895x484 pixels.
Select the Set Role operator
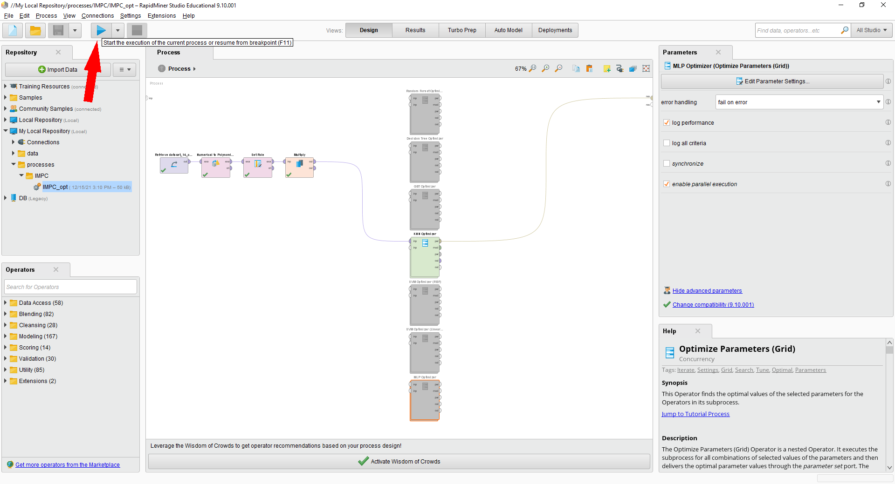point(258,167)
